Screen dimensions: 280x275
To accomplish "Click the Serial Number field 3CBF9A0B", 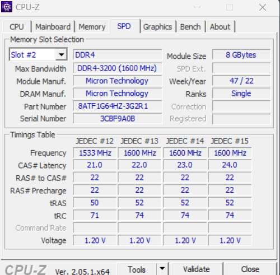I will coord(118,119).
